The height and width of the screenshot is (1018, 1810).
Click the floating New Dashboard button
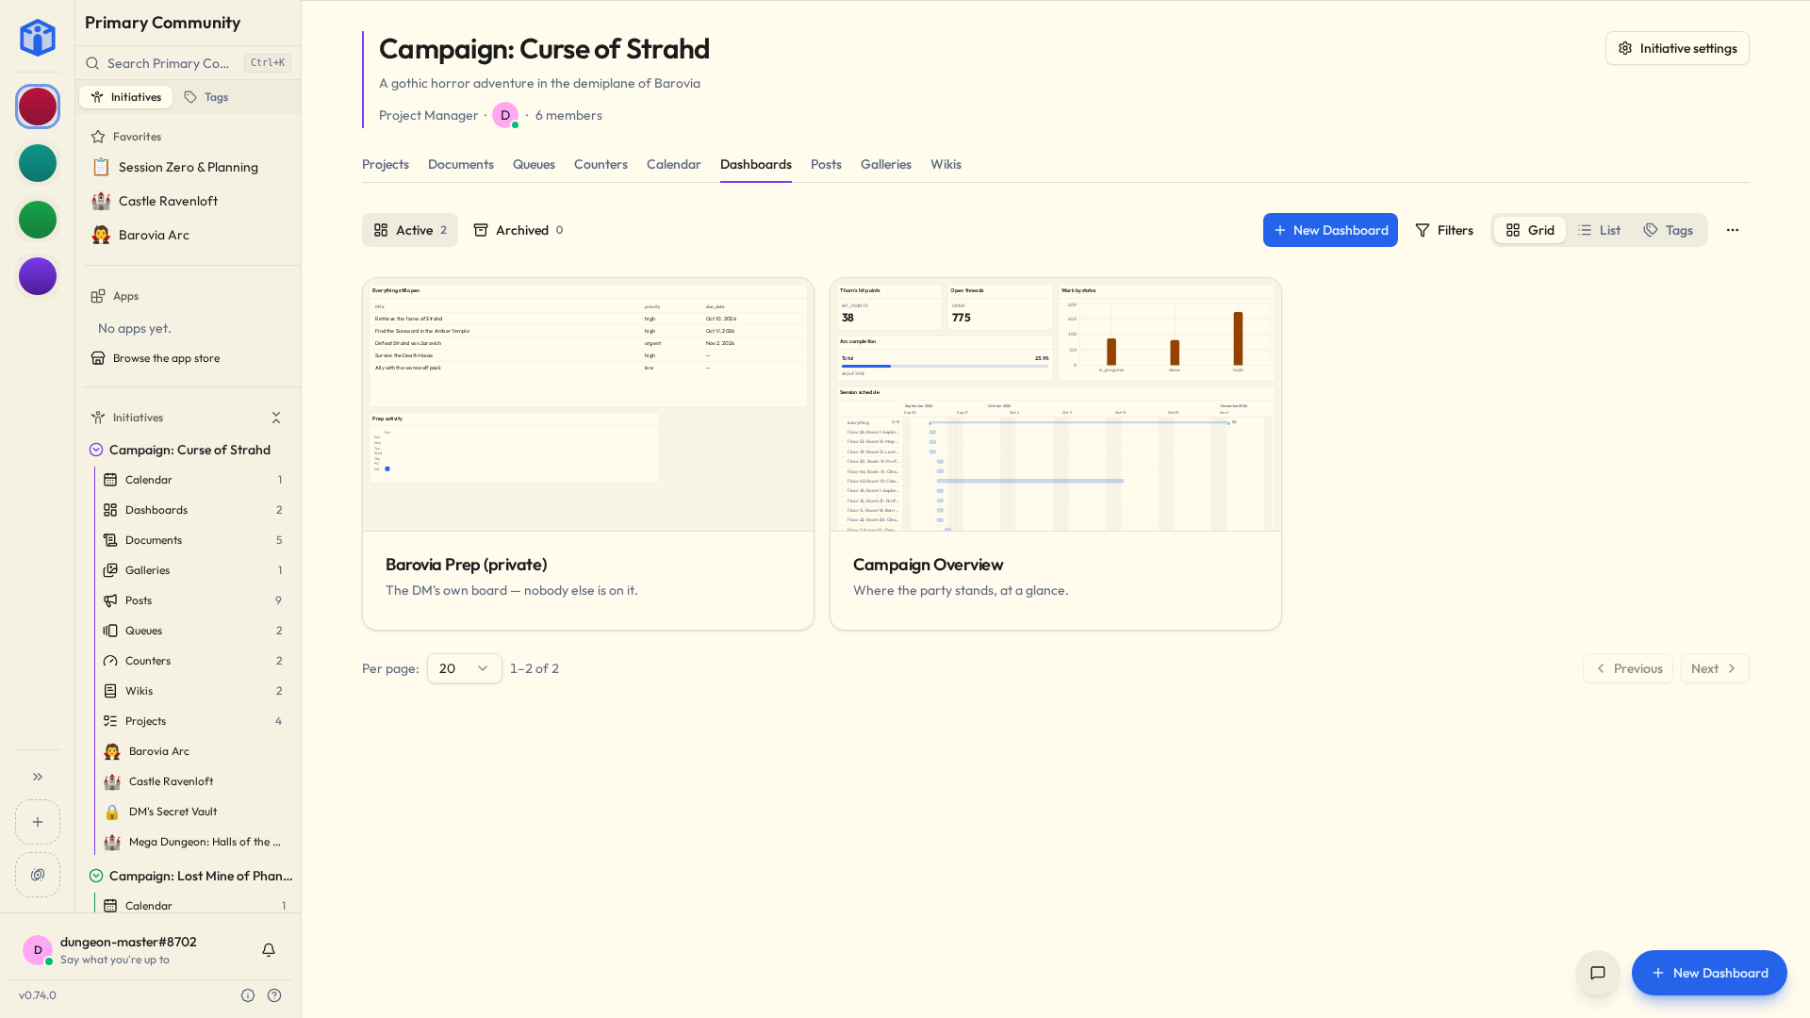[x=1709, y=973]
